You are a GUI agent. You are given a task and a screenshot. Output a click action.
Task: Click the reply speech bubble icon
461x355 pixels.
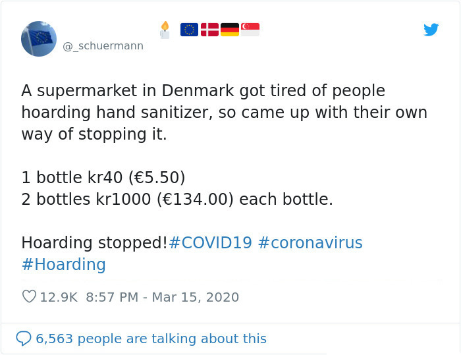tap(23, 339)
